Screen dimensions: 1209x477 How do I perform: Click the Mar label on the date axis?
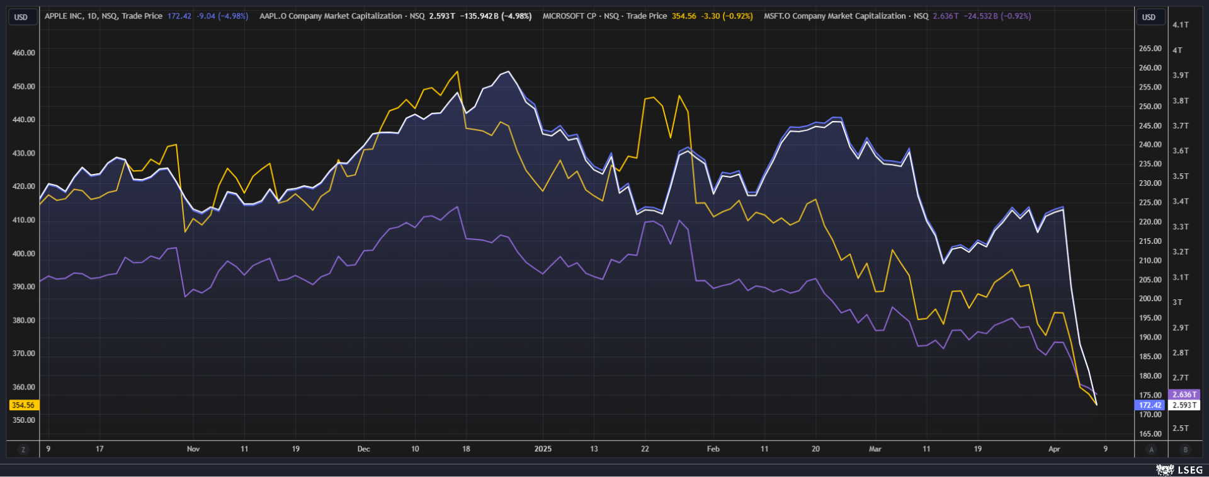875,449
